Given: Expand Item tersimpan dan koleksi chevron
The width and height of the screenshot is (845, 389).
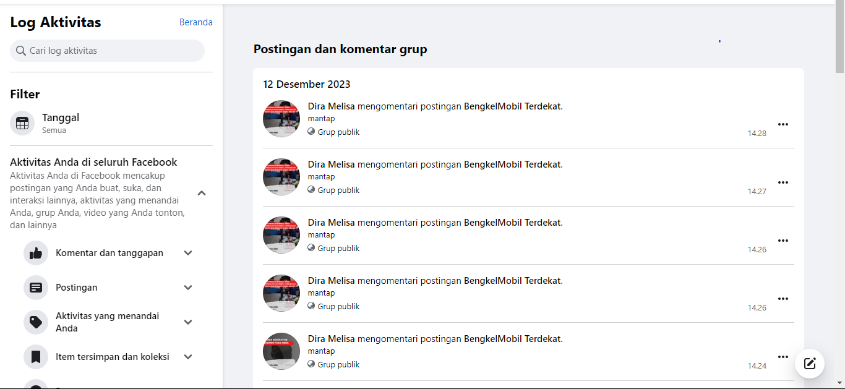Looking at the screenshot, I should pyautogui.click(x=189, y=357).
